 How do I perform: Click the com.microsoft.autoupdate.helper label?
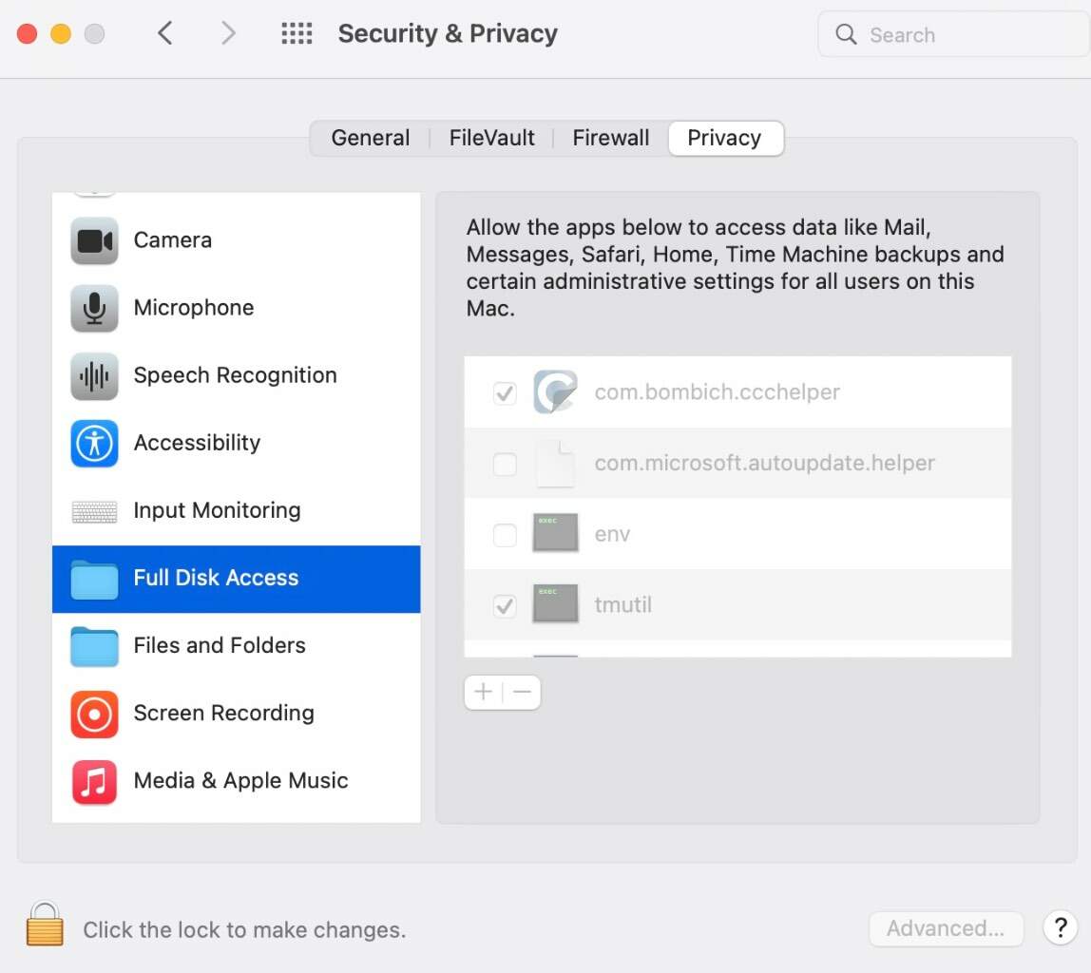[764, 463]
